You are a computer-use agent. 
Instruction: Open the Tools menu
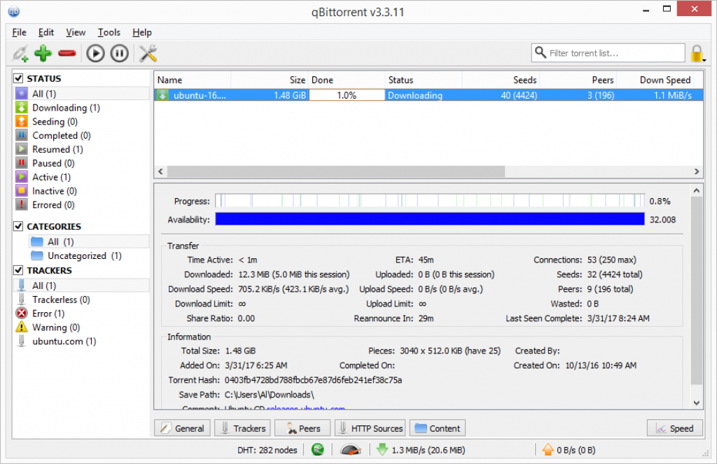point(109,32)
